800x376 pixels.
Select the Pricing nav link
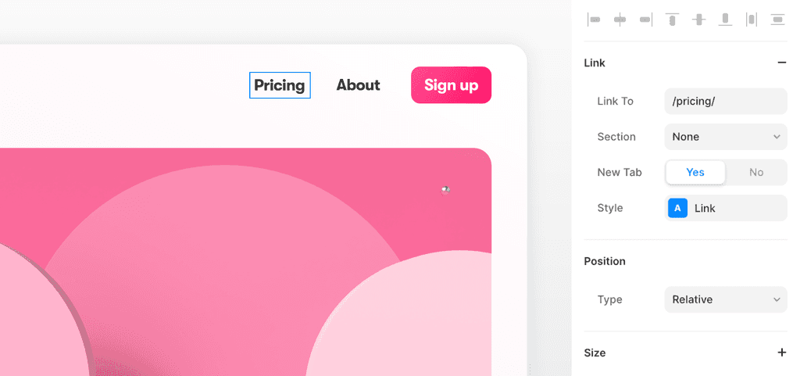(x=280, y=85)
